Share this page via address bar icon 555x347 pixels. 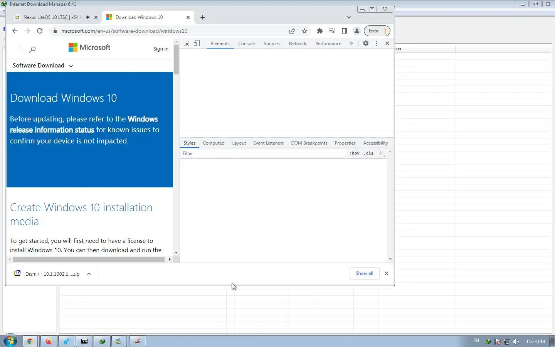292,31
